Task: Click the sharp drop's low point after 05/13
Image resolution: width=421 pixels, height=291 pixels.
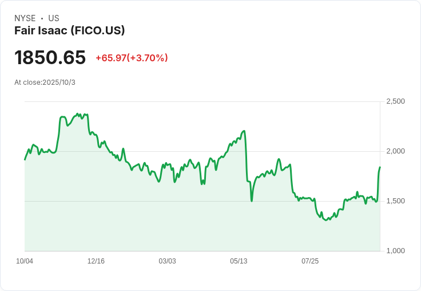Action: pos(252,200)
